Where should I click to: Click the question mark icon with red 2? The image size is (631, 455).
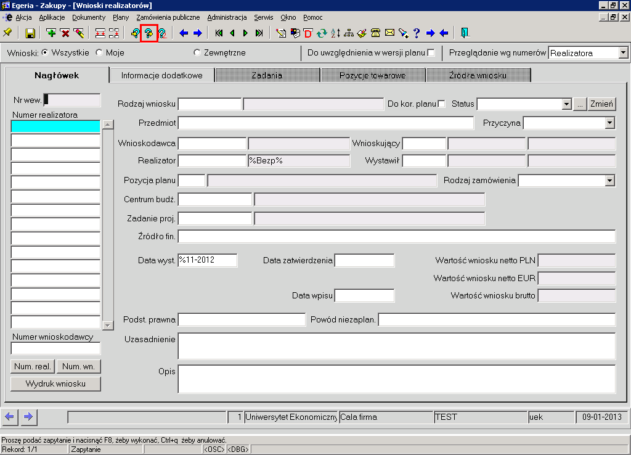163,33
